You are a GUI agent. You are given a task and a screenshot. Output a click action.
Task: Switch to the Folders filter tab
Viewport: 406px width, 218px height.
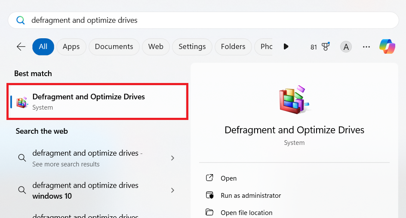coord(233,46)
